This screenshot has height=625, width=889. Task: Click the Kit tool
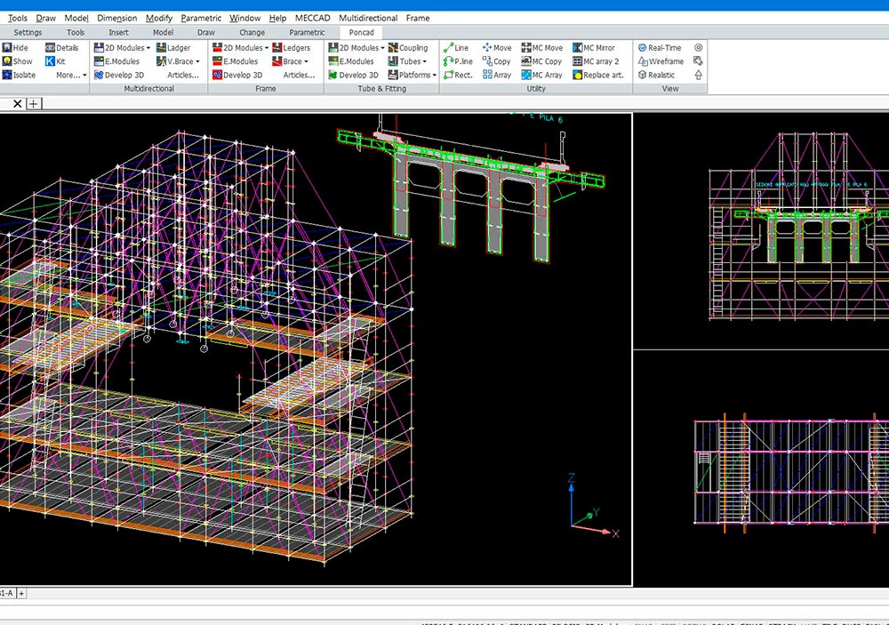[x=55, y=61]
